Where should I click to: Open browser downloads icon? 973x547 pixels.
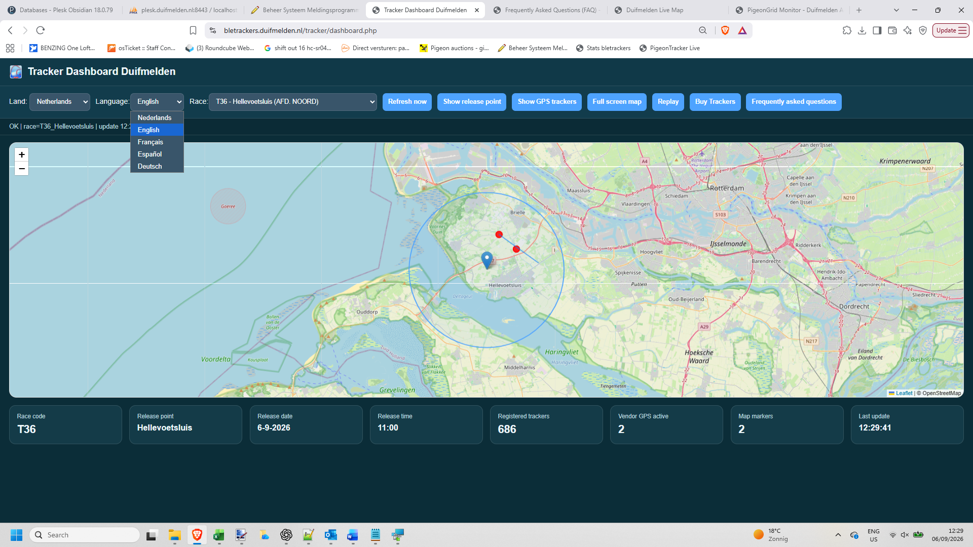[862, 30]
